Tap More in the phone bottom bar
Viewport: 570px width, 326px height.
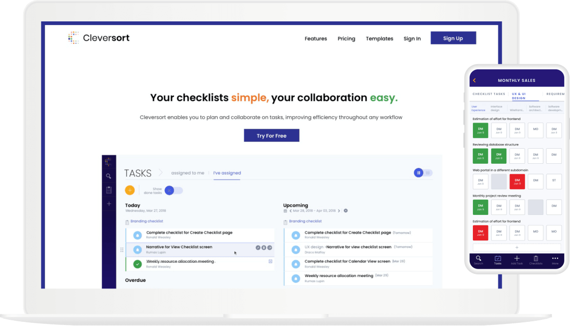555,260
